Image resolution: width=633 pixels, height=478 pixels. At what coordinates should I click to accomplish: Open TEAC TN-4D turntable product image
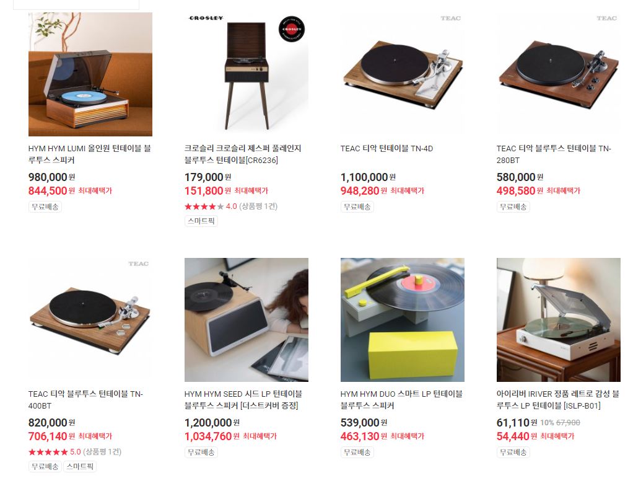pyautogui.click(x=403, y=74)
